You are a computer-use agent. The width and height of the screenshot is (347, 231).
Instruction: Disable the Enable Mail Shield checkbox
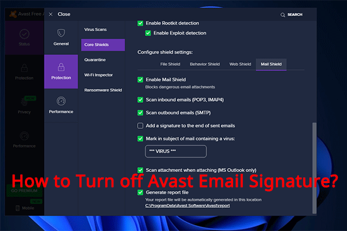141,80
